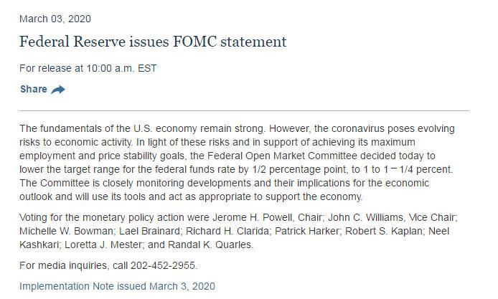Click the Federal Reserve issues FOMC statement headline
The image size is (498, 299).
click(x=153, y=42)
